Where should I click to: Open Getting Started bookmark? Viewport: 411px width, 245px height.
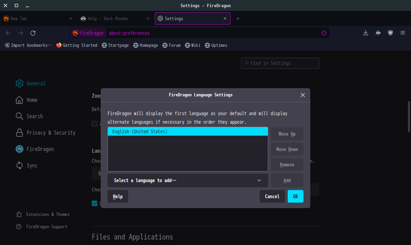point(77,45)
